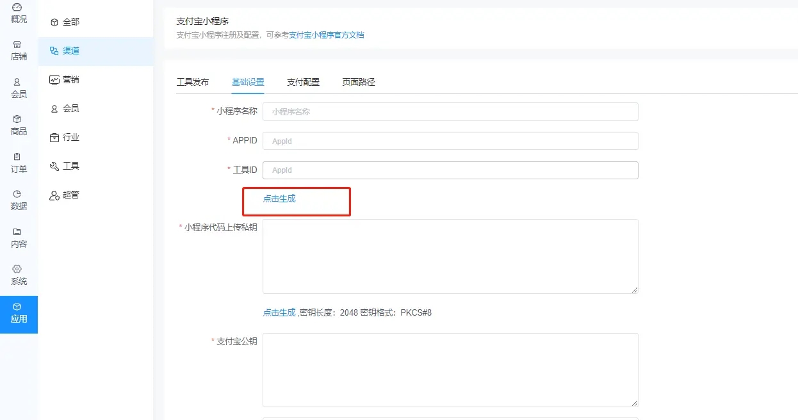Click the 支付宝公钥 text area
This screenshot has width=798, height=420.
coord(450,370)
